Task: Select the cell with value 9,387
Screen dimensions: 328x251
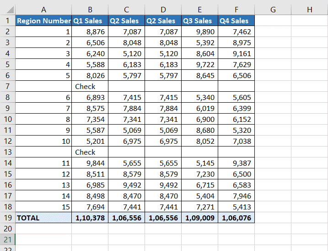Action: click(x=237, y=163)
